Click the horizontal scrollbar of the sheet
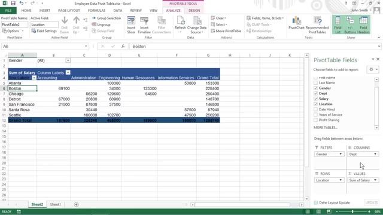The image size is (383, 215). (242, 204)
